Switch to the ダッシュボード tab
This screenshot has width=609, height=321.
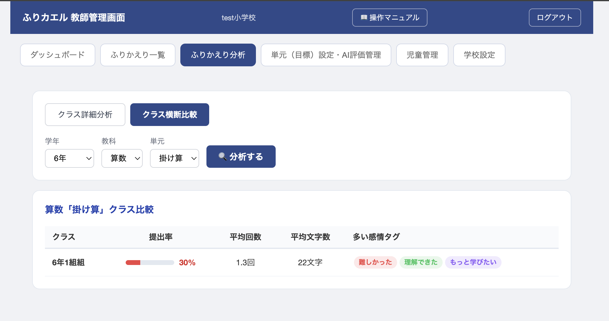coord(58,55)
